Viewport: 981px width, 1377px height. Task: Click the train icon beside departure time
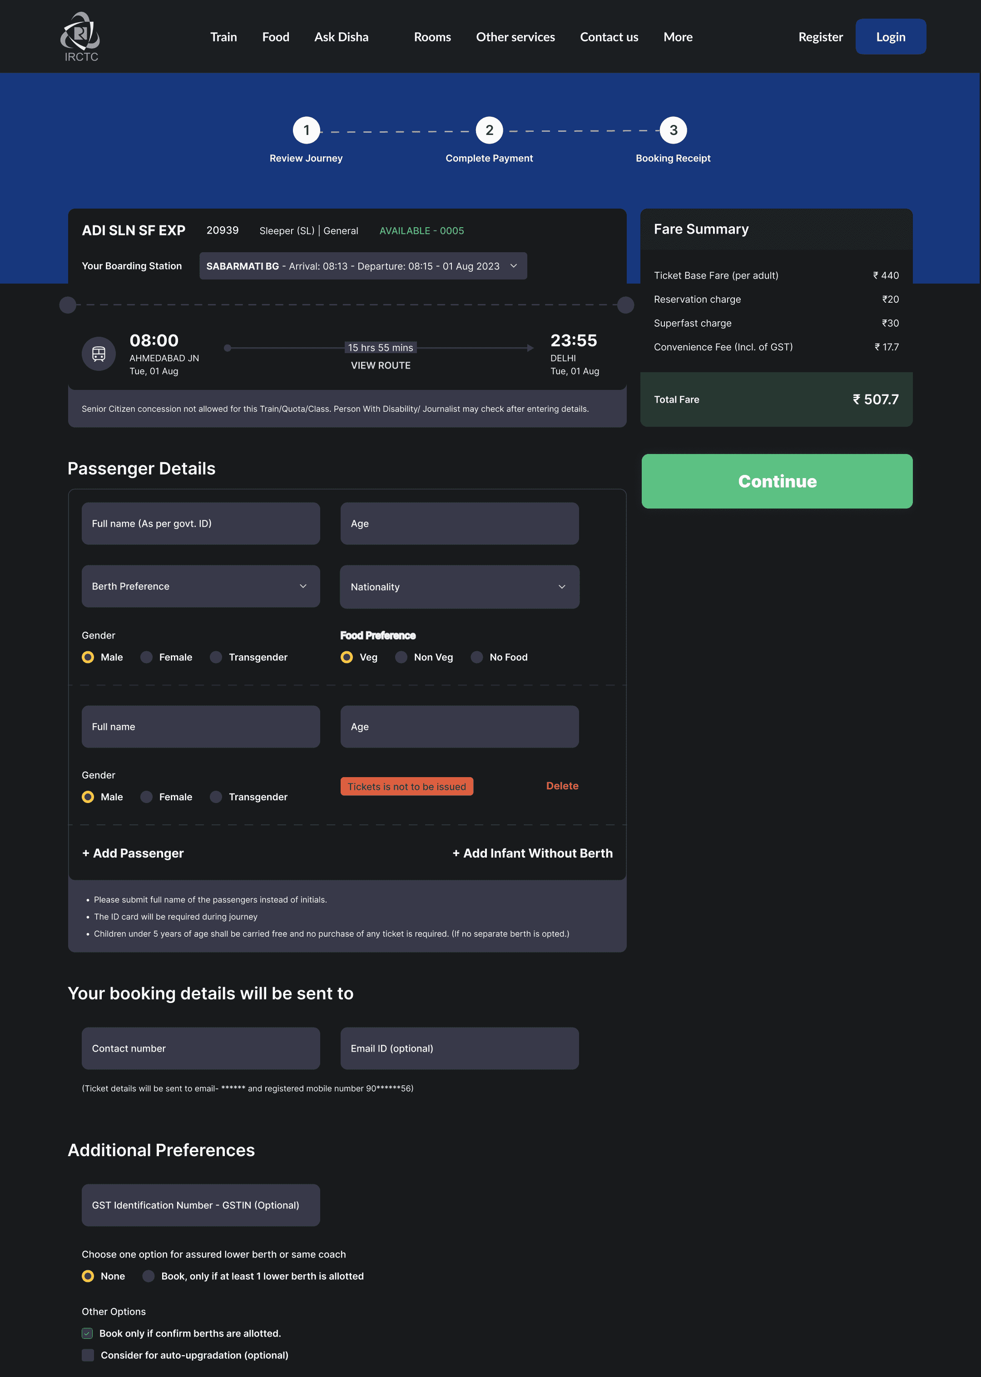99,354
